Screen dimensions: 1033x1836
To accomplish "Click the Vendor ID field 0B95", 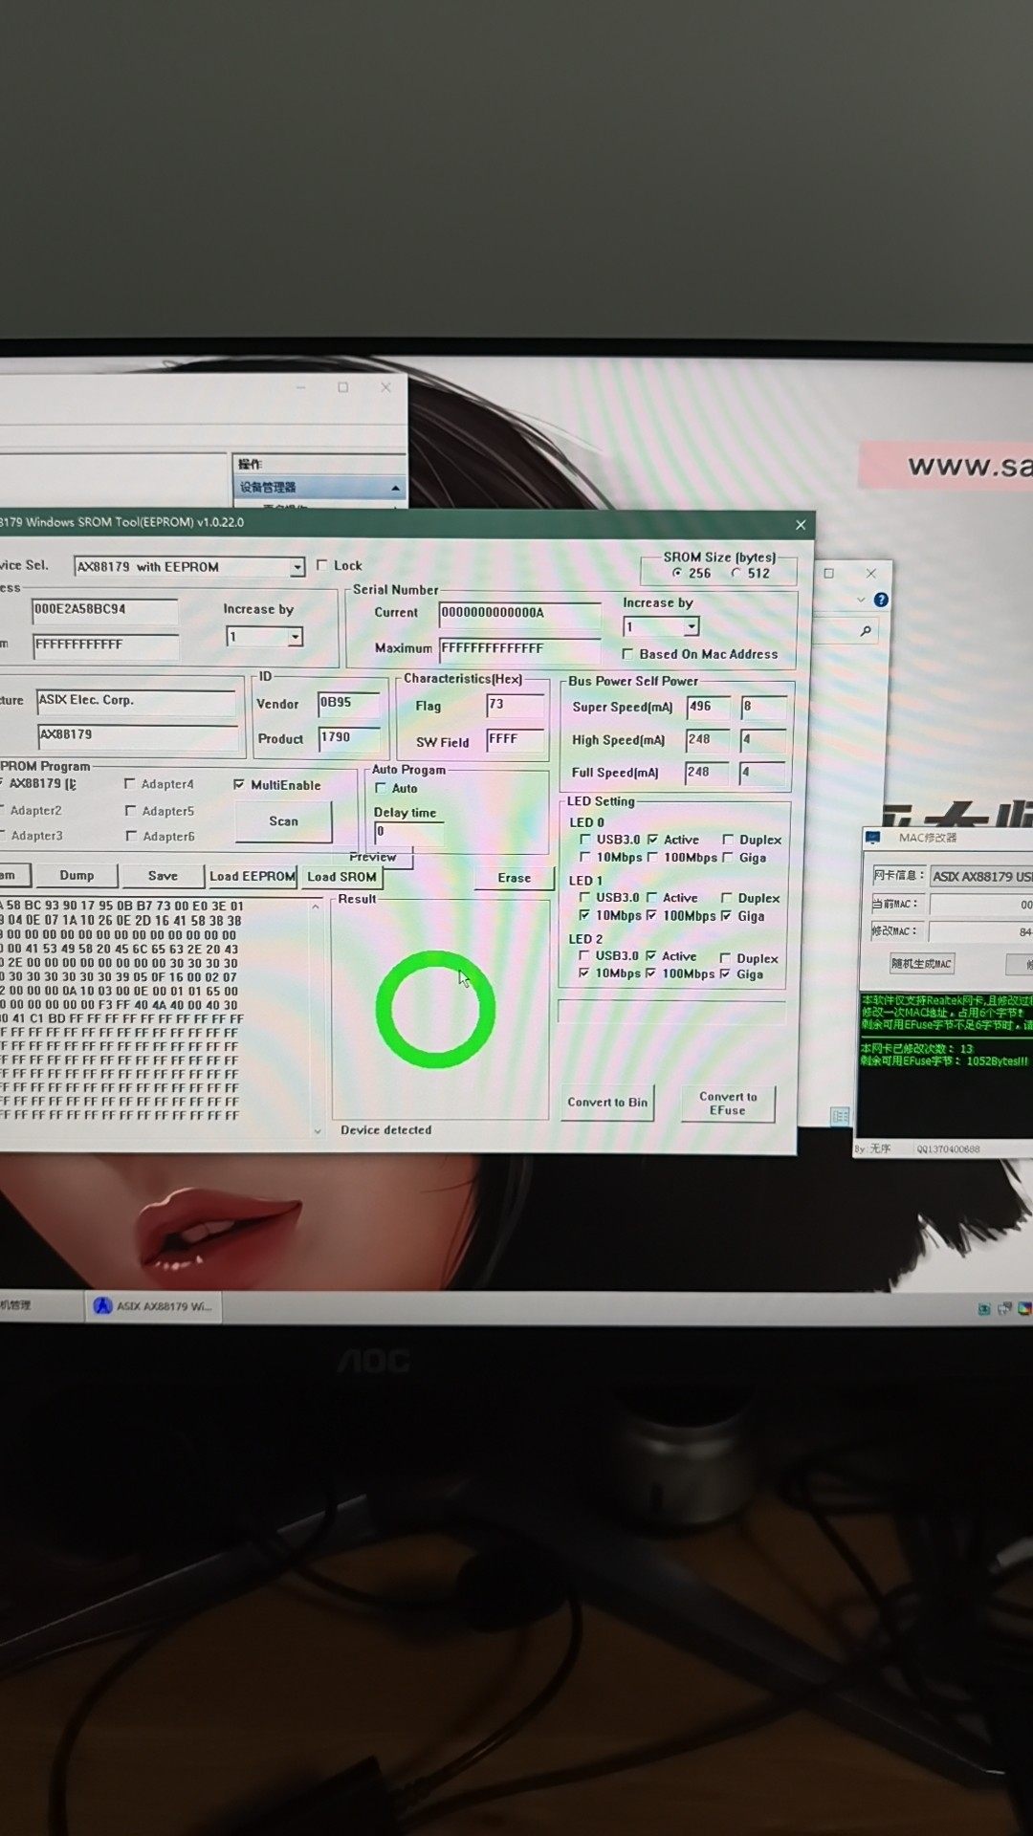I will (x=348, y=703).
